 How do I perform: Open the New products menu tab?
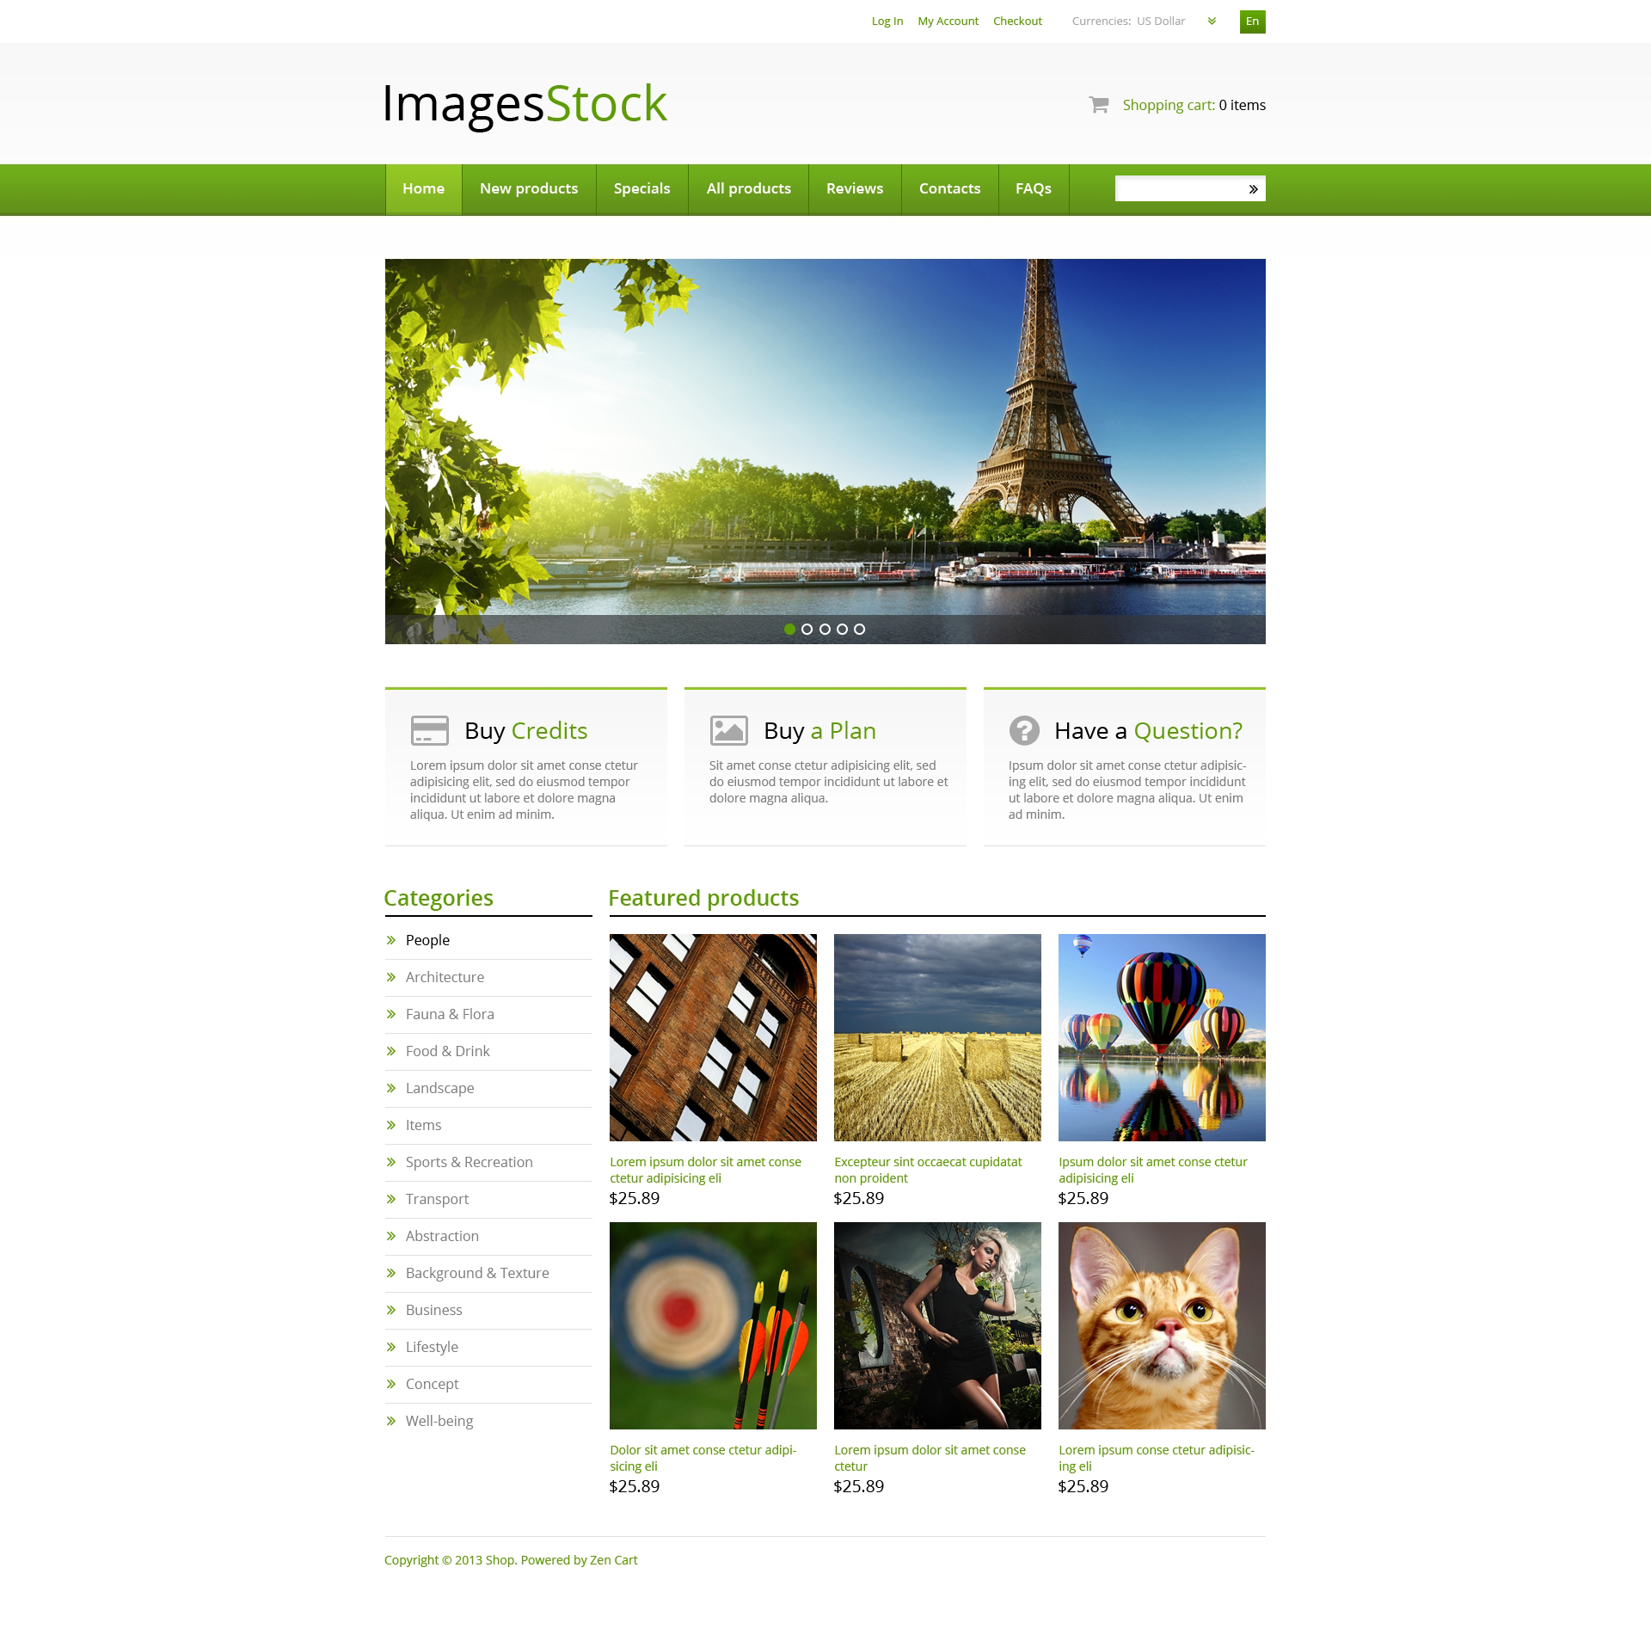coord(528,187)
